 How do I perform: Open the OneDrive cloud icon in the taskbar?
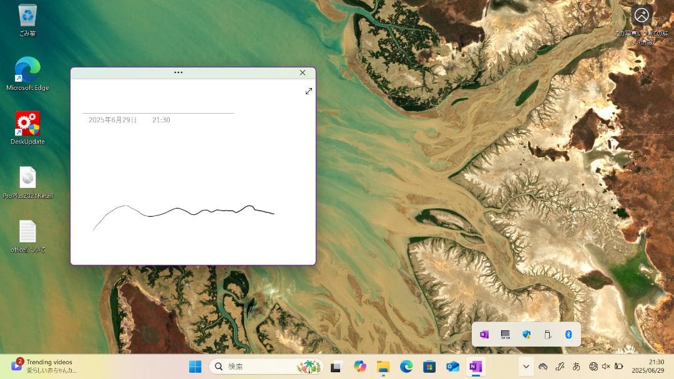[543, 367]
